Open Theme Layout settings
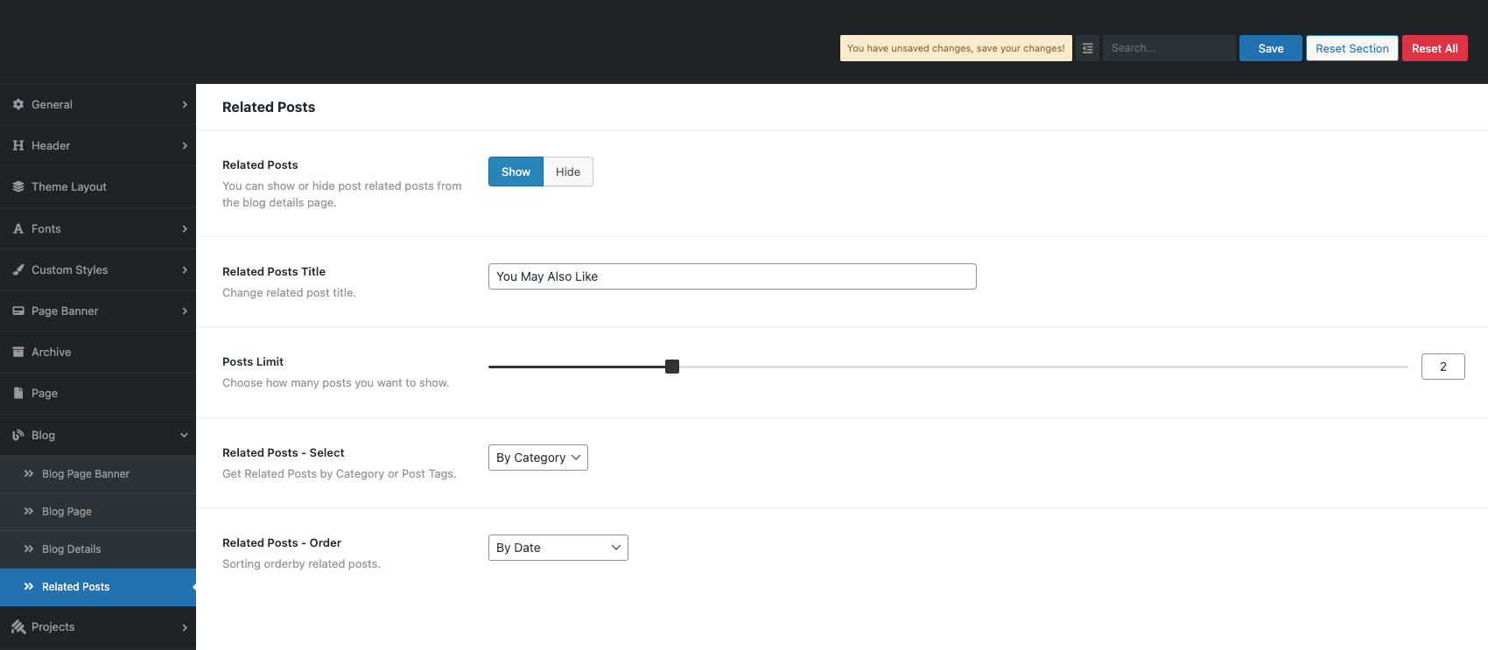This screenshot has height=650, width=1488. pos(98,186)
